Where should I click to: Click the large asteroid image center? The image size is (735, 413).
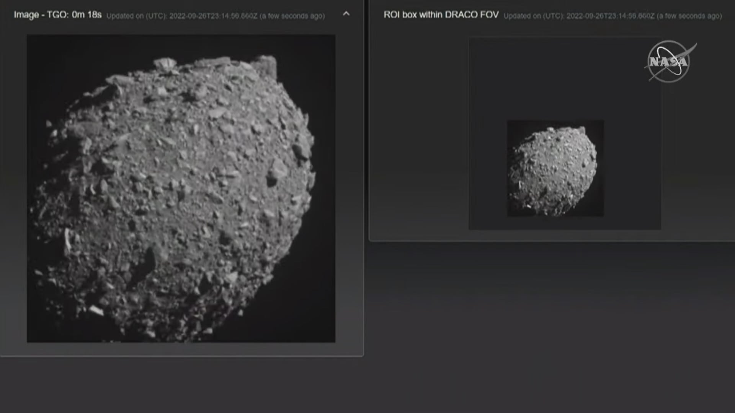pos(181,188)
